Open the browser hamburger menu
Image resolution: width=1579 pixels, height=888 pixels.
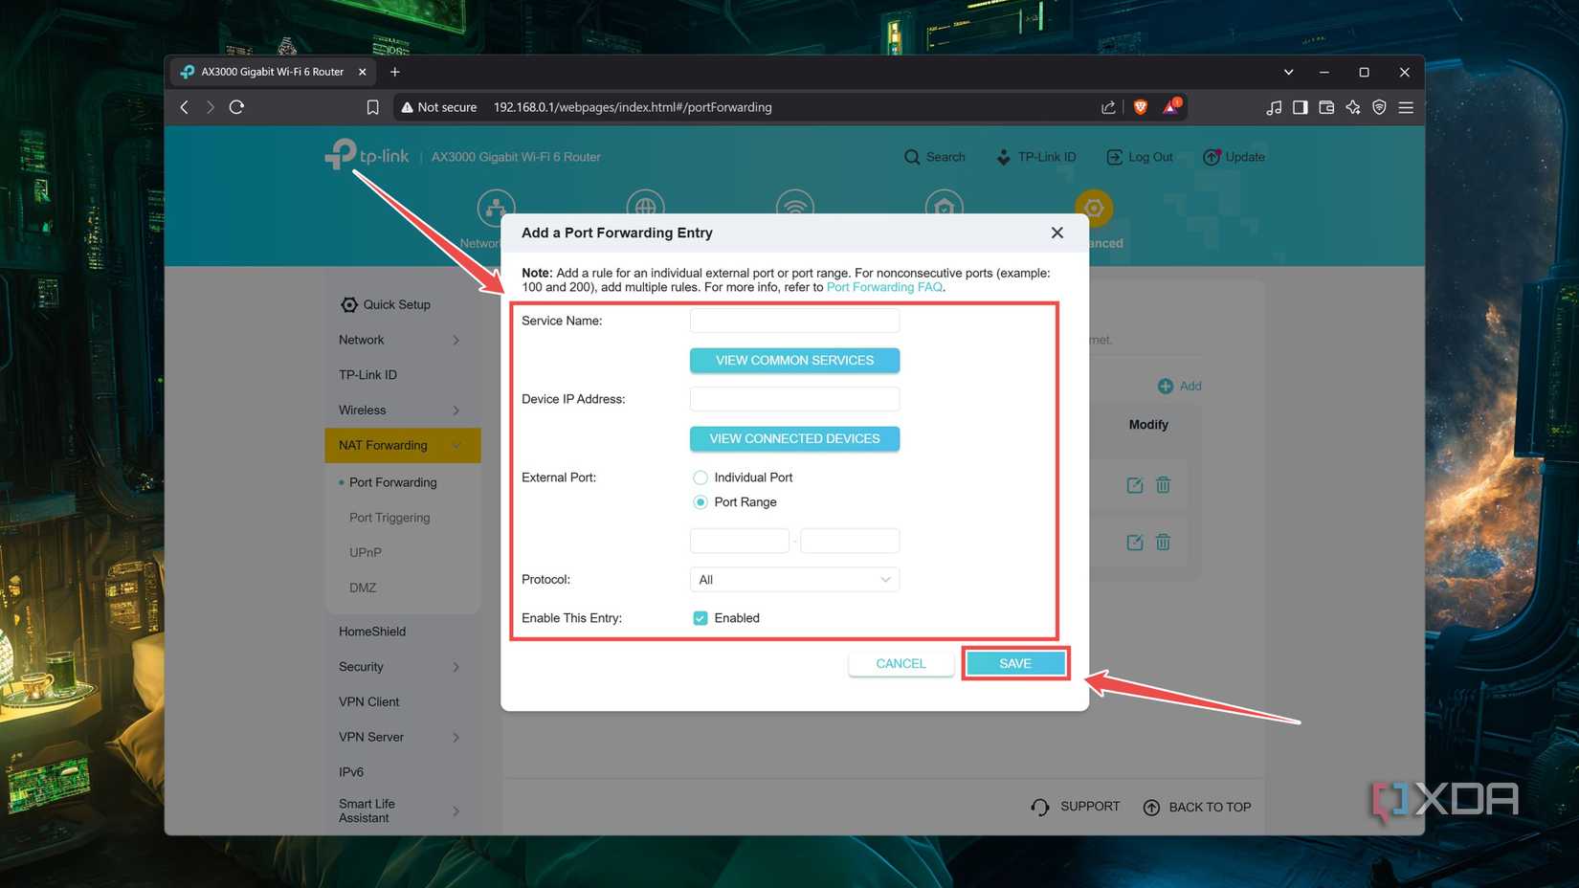[x=1406, y=107]
